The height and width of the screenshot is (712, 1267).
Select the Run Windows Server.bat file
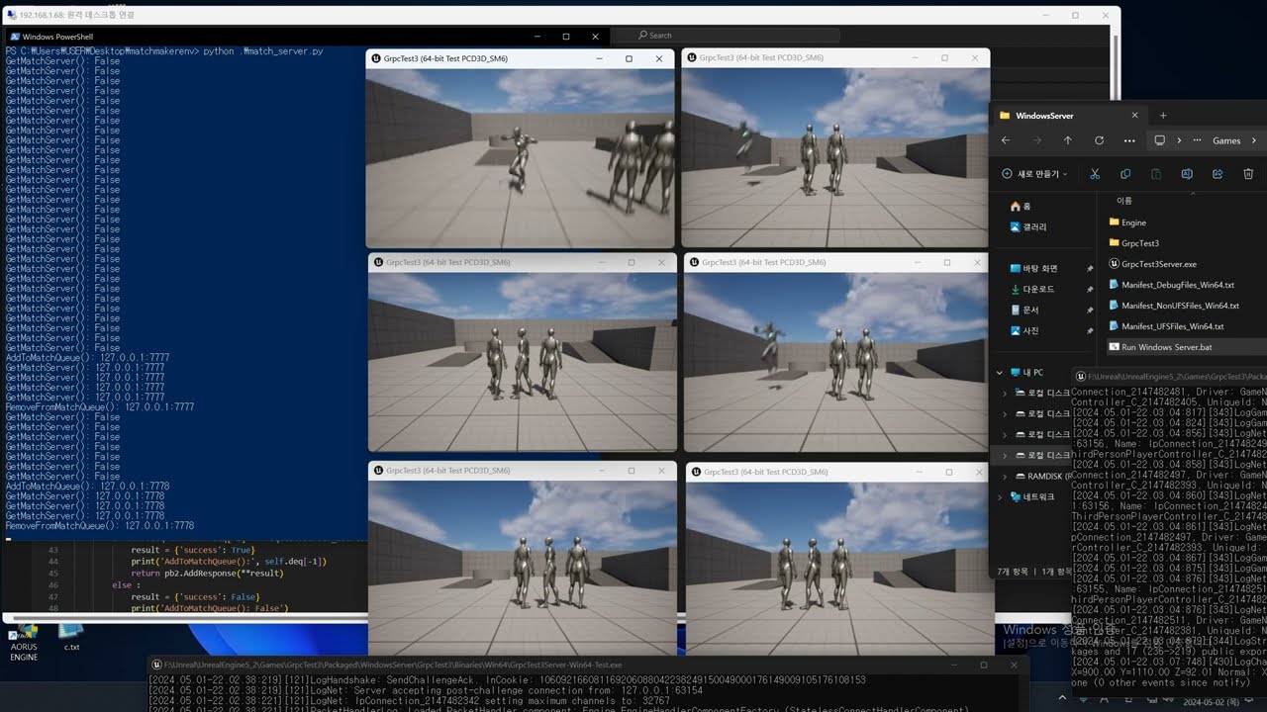point(1166,347)
